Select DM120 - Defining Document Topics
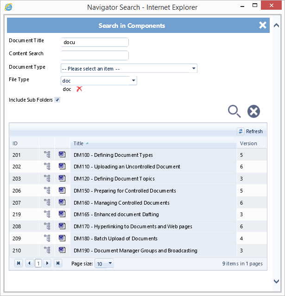285x296 pixels. click(138, 179)
